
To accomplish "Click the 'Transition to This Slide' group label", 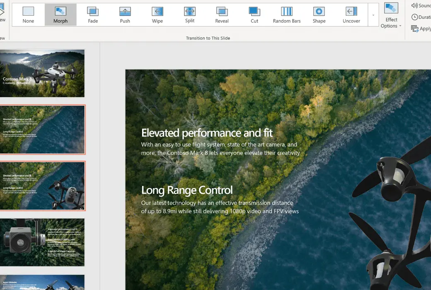I will pos(208,38).
